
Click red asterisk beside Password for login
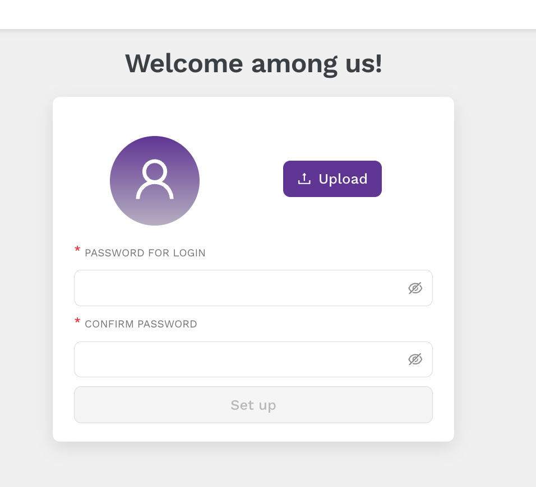(x=77, y=250)
